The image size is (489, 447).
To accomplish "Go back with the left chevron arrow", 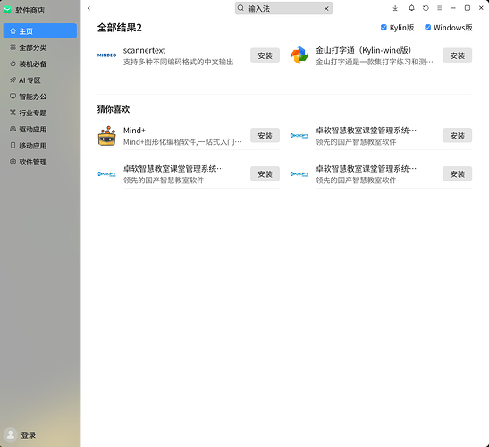I will [x=89, y=8].
